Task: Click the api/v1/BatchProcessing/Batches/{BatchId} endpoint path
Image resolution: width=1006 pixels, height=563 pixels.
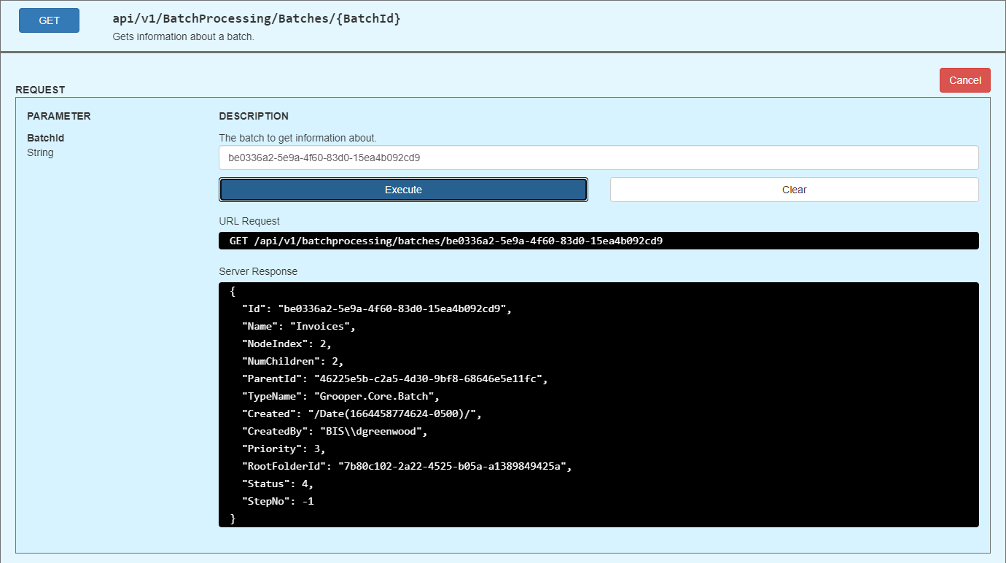Action: [257, 19]
